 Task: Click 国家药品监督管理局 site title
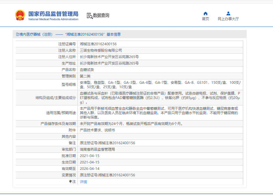pyautogui.click(x=53, y=14)
